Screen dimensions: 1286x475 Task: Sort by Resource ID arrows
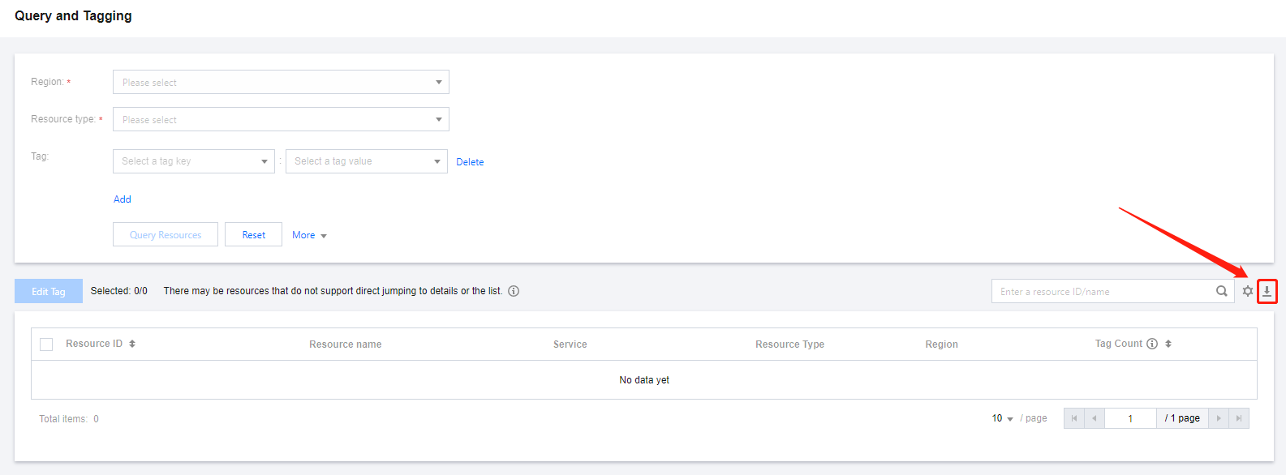(x=132, y=344)
